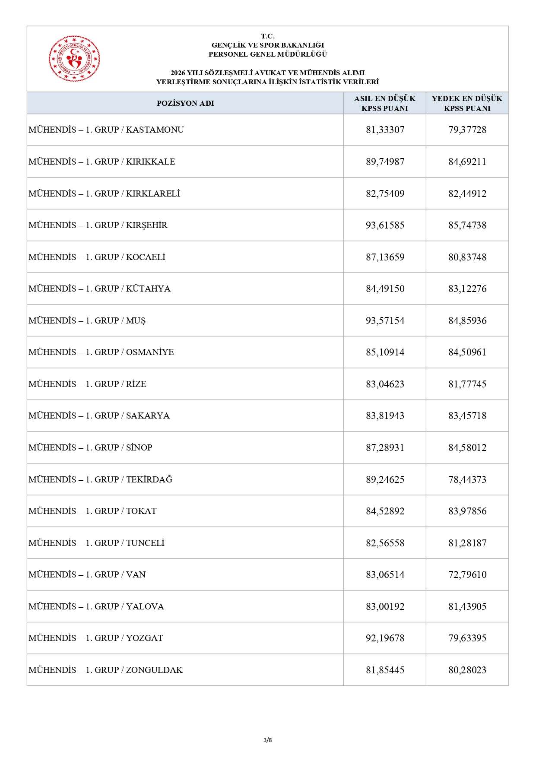The image size is (536, 758).
Task: Select the KOCAELİ asil score 87,13659
Action: 385,257
